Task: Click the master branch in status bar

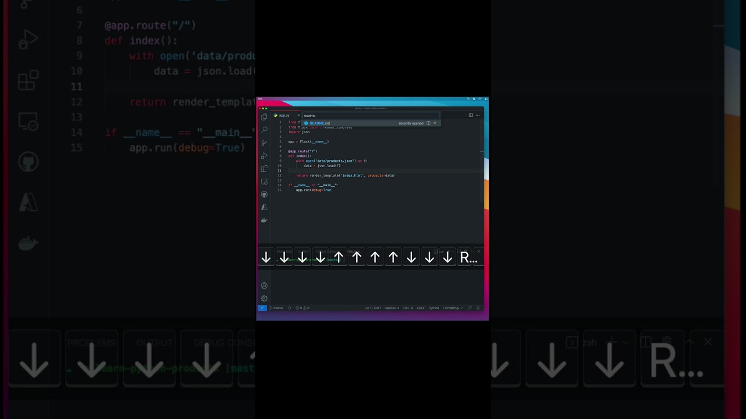Action: tap(277, 308)
